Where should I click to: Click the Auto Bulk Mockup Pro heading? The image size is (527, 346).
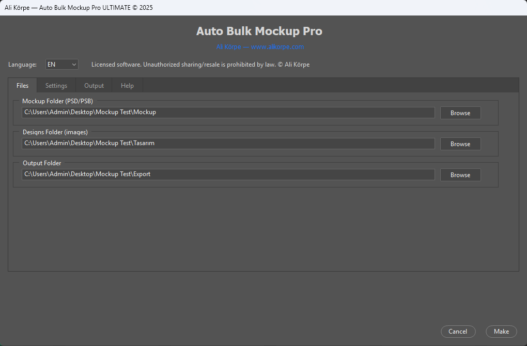tap(259, 31)
